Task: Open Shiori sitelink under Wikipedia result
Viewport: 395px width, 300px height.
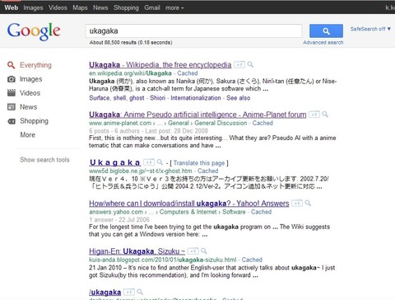Action: click(157, 98)
